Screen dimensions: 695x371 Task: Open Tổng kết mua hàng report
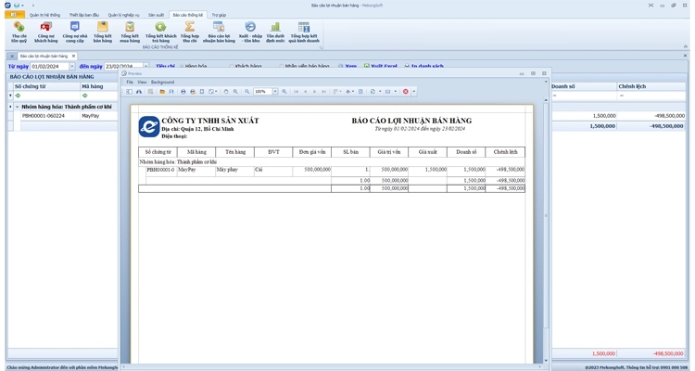coord(130,32)
